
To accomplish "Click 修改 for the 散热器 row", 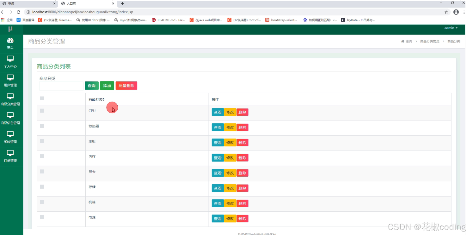I will coord(230,127).
